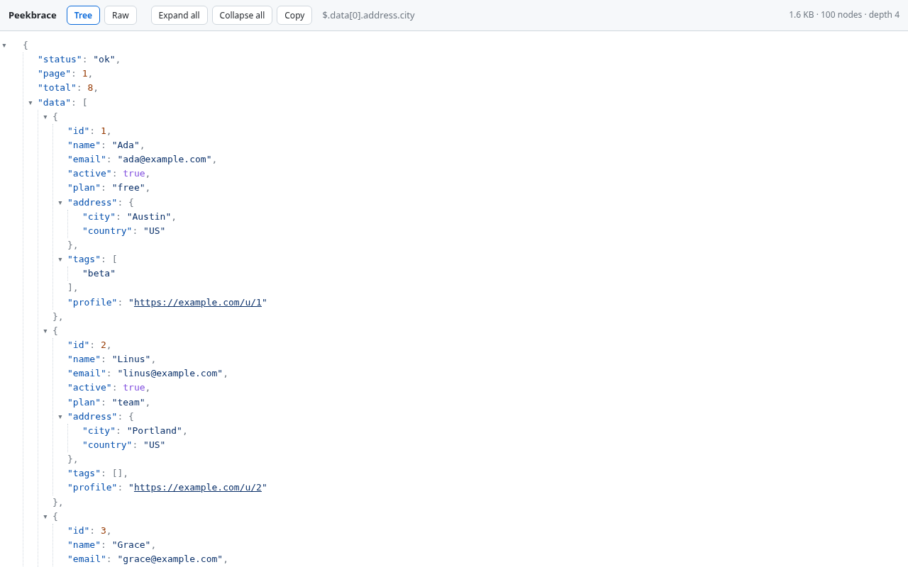Select the "ada@example.com" email value

coord(165,159)
